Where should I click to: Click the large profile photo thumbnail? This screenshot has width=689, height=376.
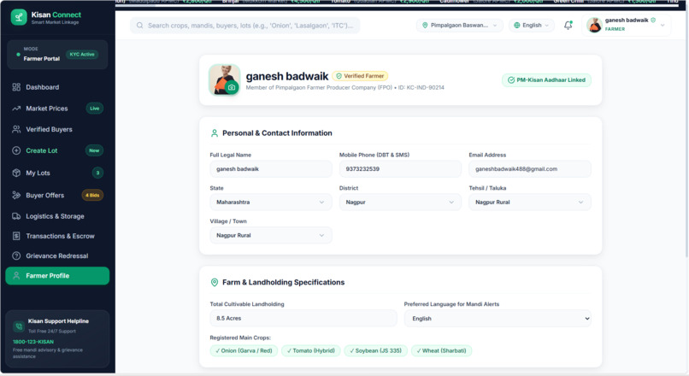click(x=224, y=79)
